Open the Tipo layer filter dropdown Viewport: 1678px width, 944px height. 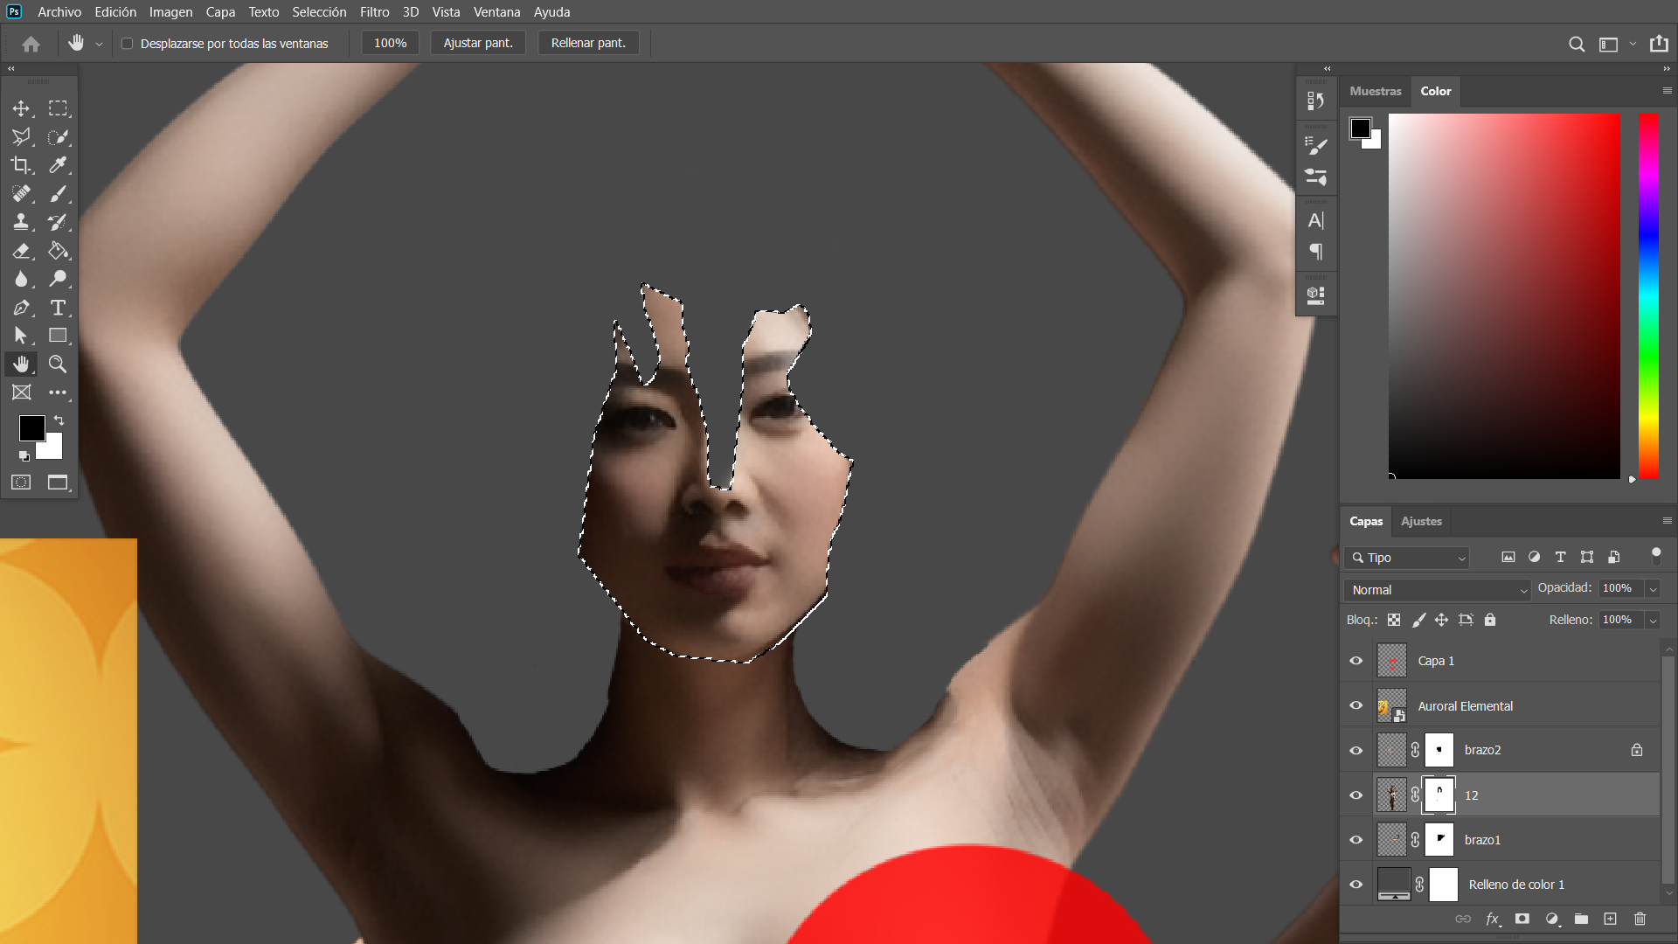click(1407, 558)
